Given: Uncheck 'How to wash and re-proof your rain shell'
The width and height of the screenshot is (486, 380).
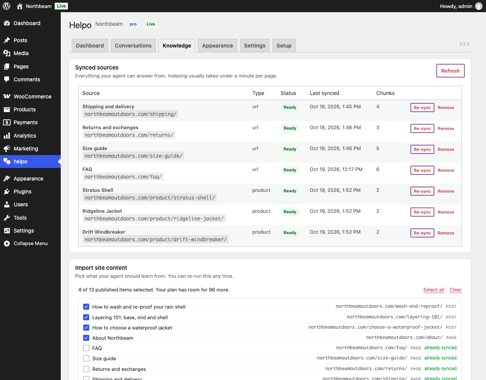Looking at the screenshot, I should 86,307.
